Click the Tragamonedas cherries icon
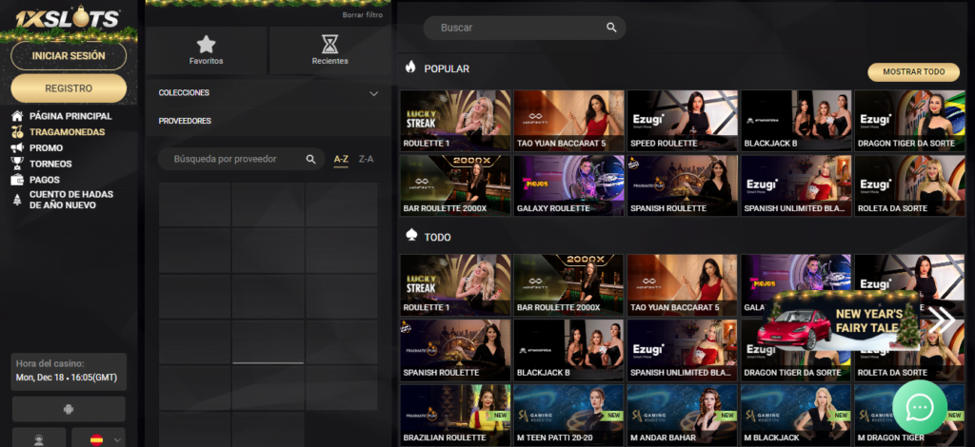Screen dimensions: 975x447 point(17,132)
